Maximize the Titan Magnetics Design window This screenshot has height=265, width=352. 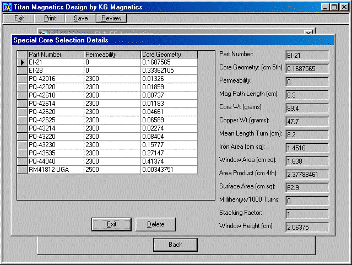(x=334, y=7)
